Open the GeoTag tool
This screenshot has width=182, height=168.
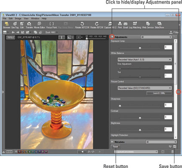(x=15, y=25)
